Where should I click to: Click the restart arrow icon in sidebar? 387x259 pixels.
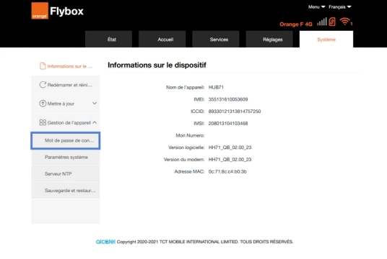coord(43,85)
